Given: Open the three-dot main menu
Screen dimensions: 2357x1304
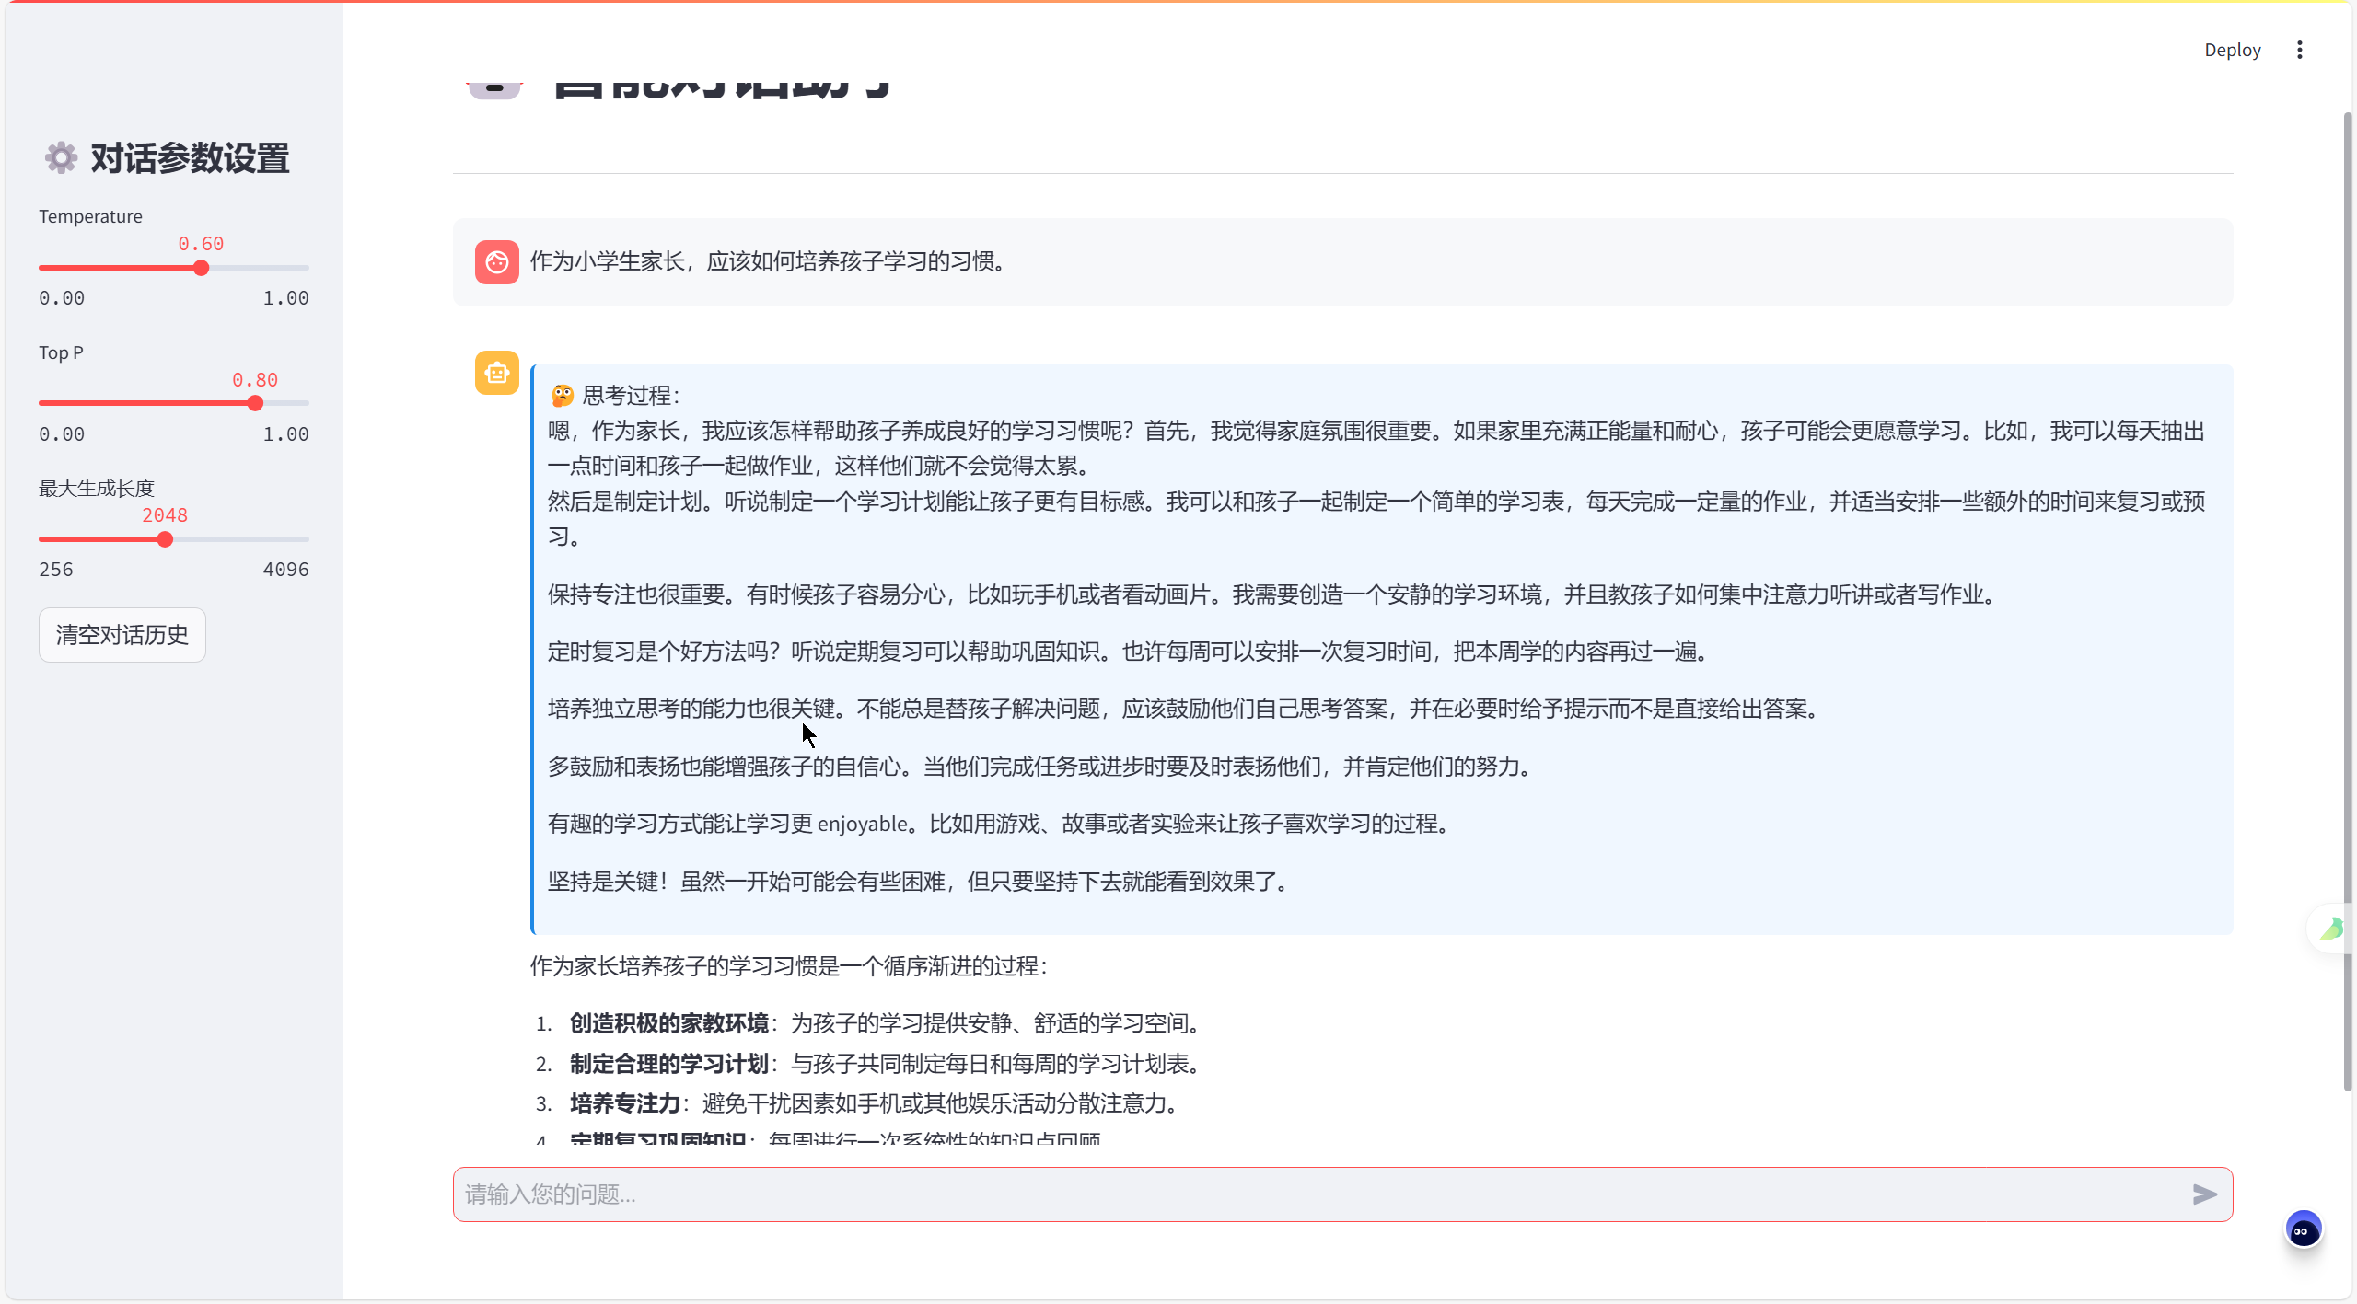Looking at the screenshot, I should click(x=2299, y=50).
